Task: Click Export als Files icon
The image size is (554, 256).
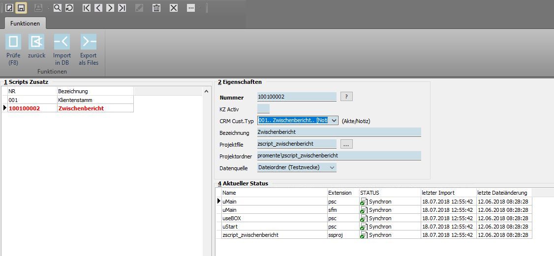Action: [x=89, y=50]
